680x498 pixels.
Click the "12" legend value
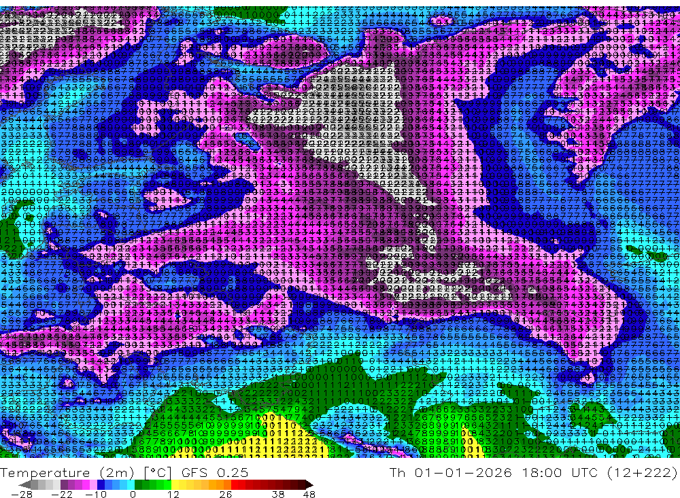(173, 494)
